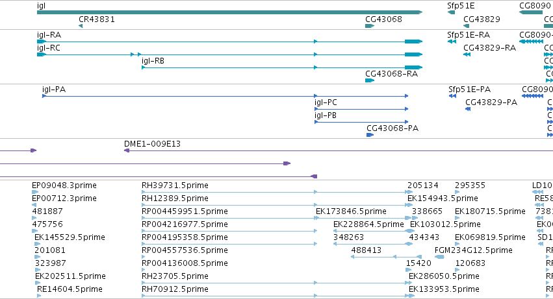Open the RP004459951.5prime EST label
The width and height of the screenshot is (553, 299).
(185, 211)
